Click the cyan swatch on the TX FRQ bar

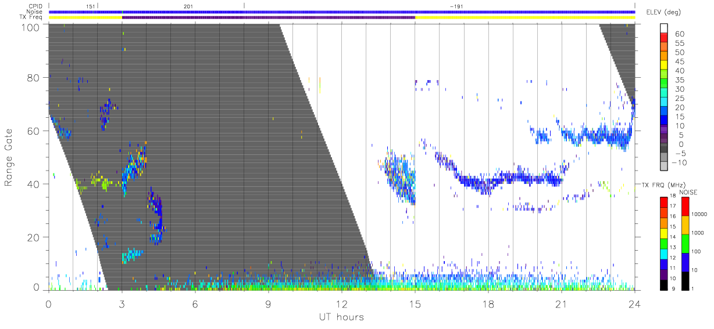pyautogui.click(x=665, y=254)
